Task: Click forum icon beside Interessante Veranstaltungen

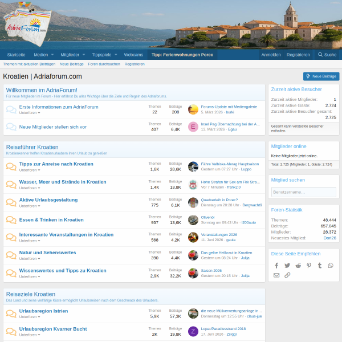Action: click(11, 237)
